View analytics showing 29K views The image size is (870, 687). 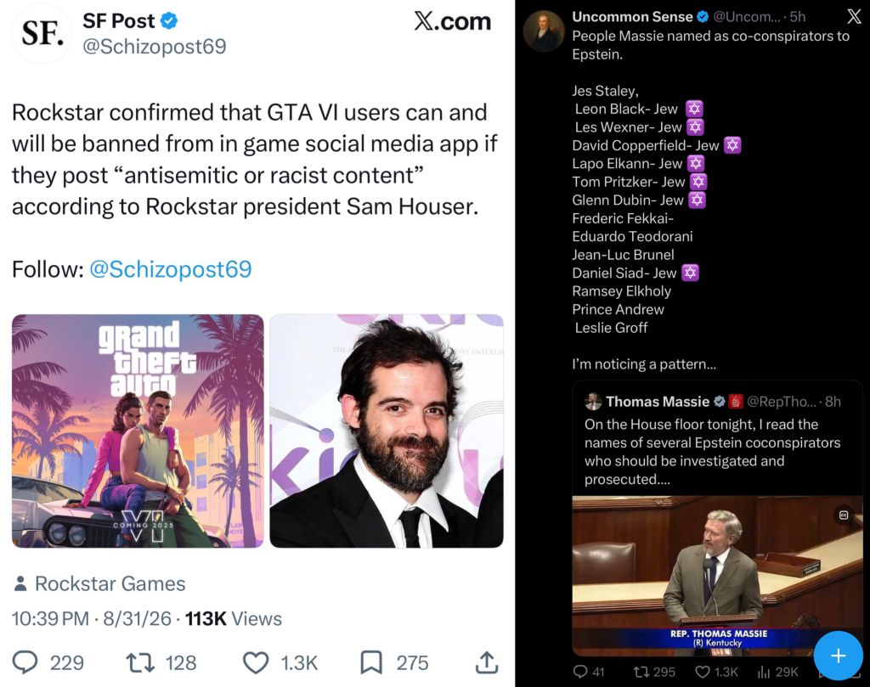pos(764,672)
